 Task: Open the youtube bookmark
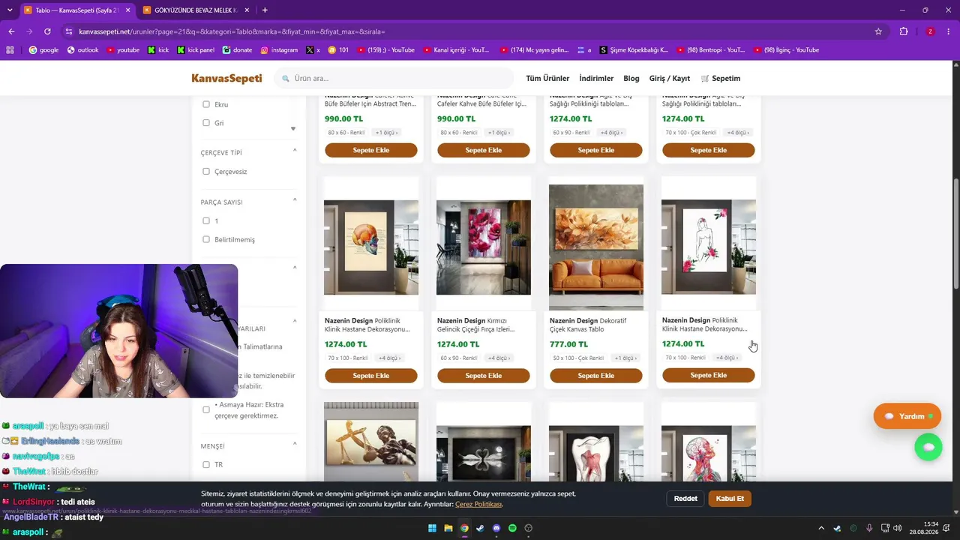click(123, 50)
